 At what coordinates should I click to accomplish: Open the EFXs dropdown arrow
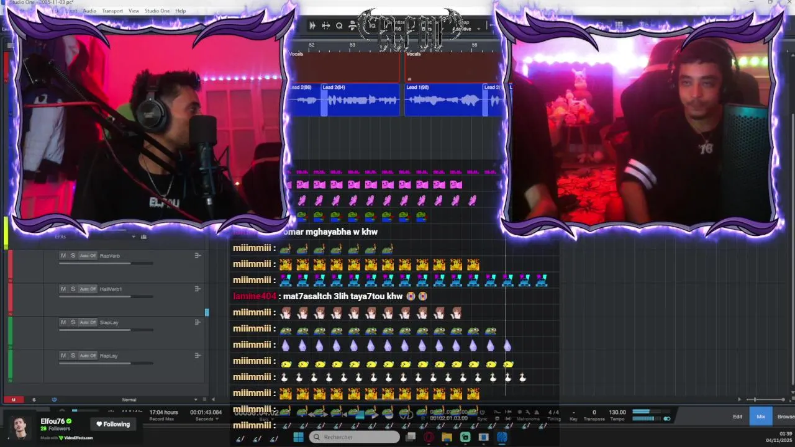click(133, 237)
